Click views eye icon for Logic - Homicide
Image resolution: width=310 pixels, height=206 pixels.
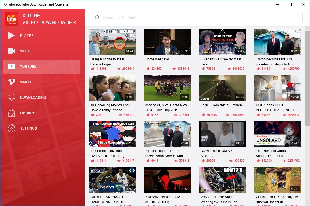pos(227,115)
